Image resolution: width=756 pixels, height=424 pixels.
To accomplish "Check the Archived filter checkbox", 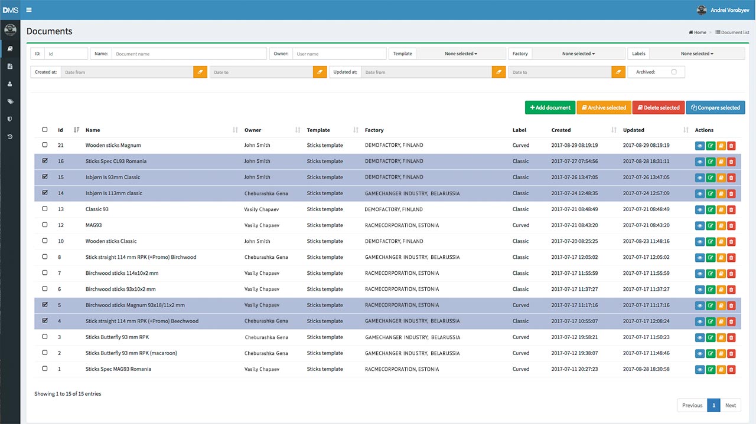I will [674, 72].
